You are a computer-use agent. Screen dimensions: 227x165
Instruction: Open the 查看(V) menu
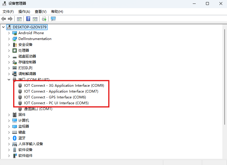pos(40,12)
